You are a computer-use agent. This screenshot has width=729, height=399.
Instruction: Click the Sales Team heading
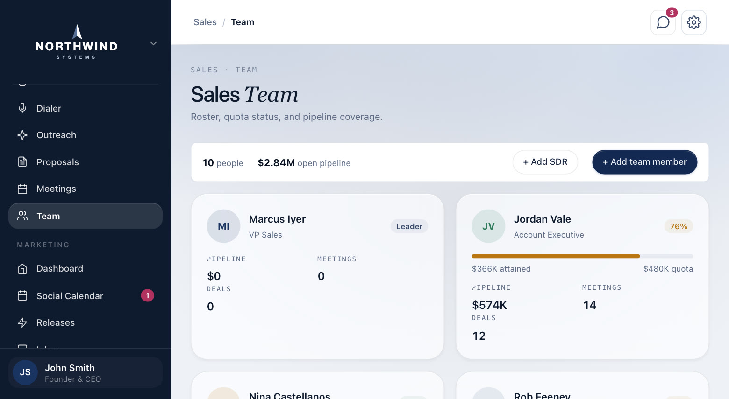click(x=244, y=94)
